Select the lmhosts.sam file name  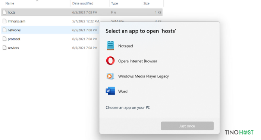[16, 21]
